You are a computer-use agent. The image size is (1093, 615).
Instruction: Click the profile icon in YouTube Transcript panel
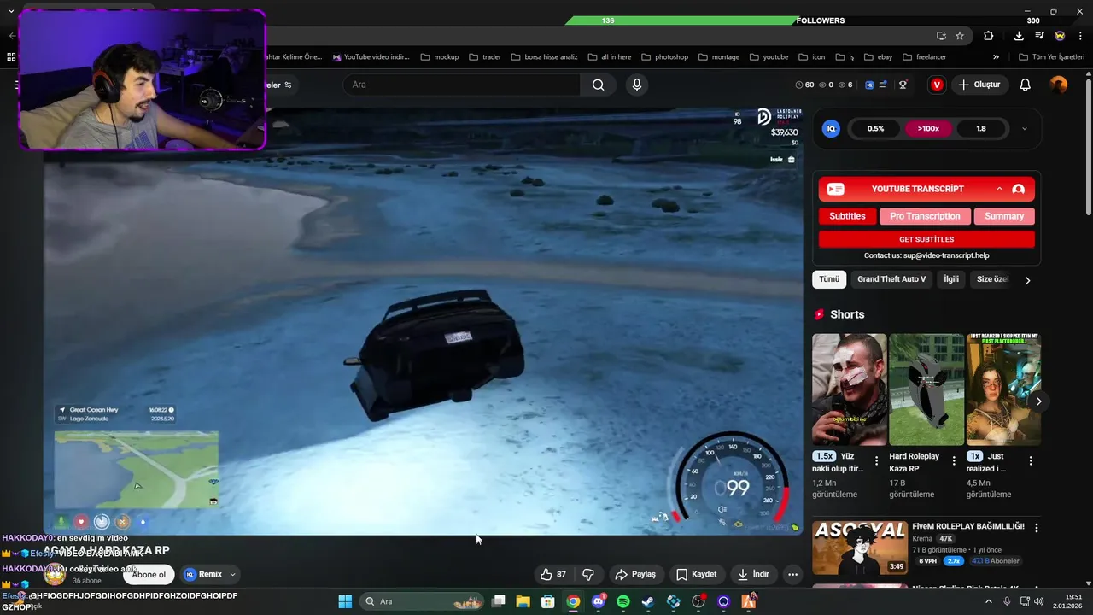pos(1018,189)
